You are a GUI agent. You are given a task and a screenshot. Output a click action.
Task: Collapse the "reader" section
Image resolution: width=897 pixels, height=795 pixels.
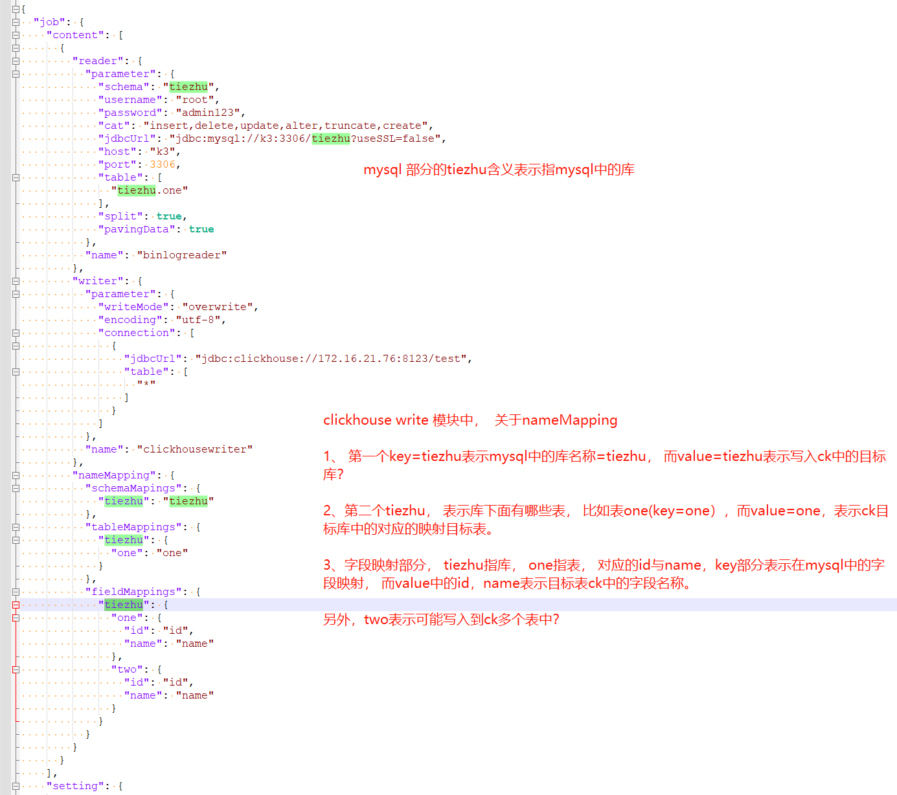(16, 60)
